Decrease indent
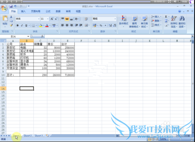This screenshot has width=195, height=142. point(76,25)
